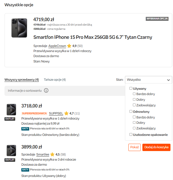The image size is (173, 180).
Task: Tick Bardzo dobry under Używany
Action: [x=134, y=94]
